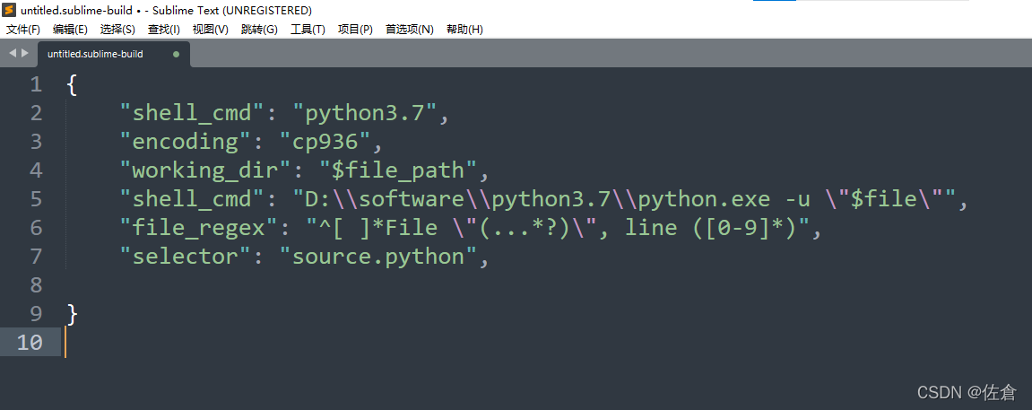Open the 查找(I) menu

point(164,30)
